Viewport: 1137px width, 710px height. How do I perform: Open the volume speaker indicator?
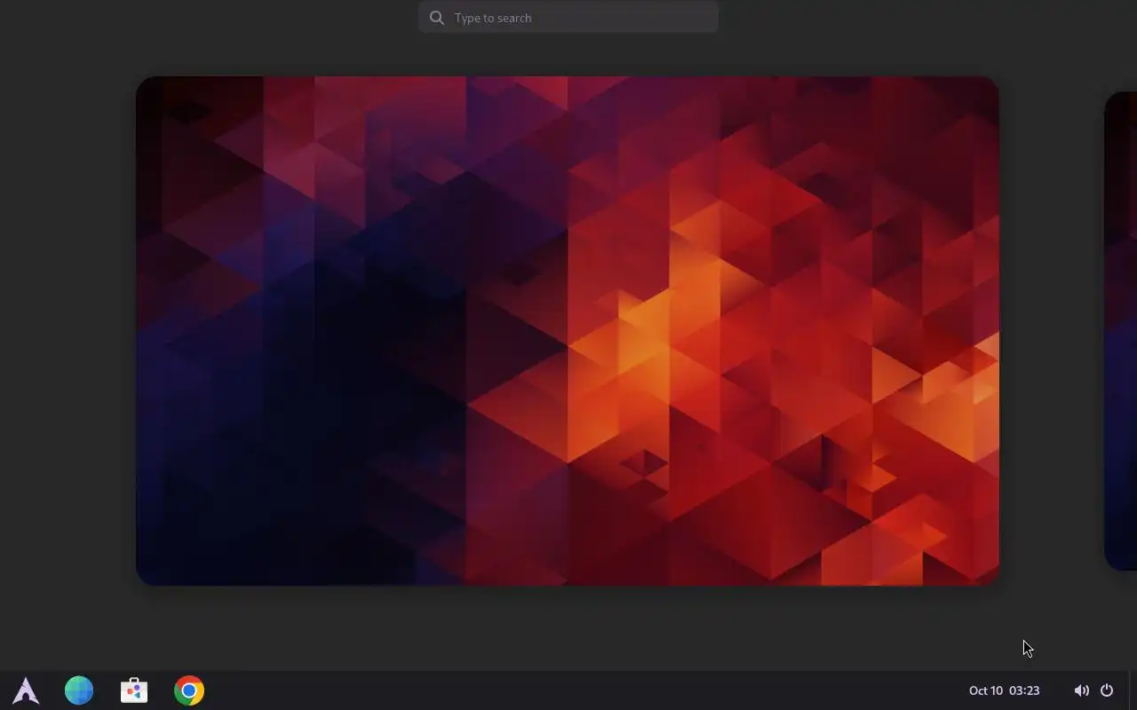point(1081,690)
